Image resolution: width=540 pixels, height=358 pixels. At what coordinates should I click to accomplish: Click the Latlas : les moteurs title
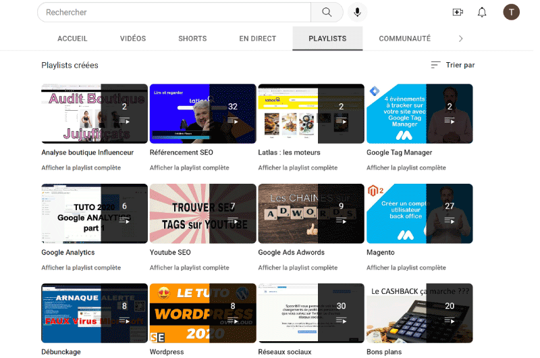pos(290,152)
